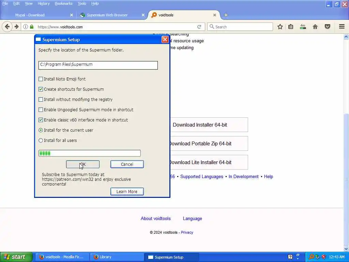This screenshot has height=262, width=349.
Task: Close the voidtools tab
Action: tap(215, 15)
